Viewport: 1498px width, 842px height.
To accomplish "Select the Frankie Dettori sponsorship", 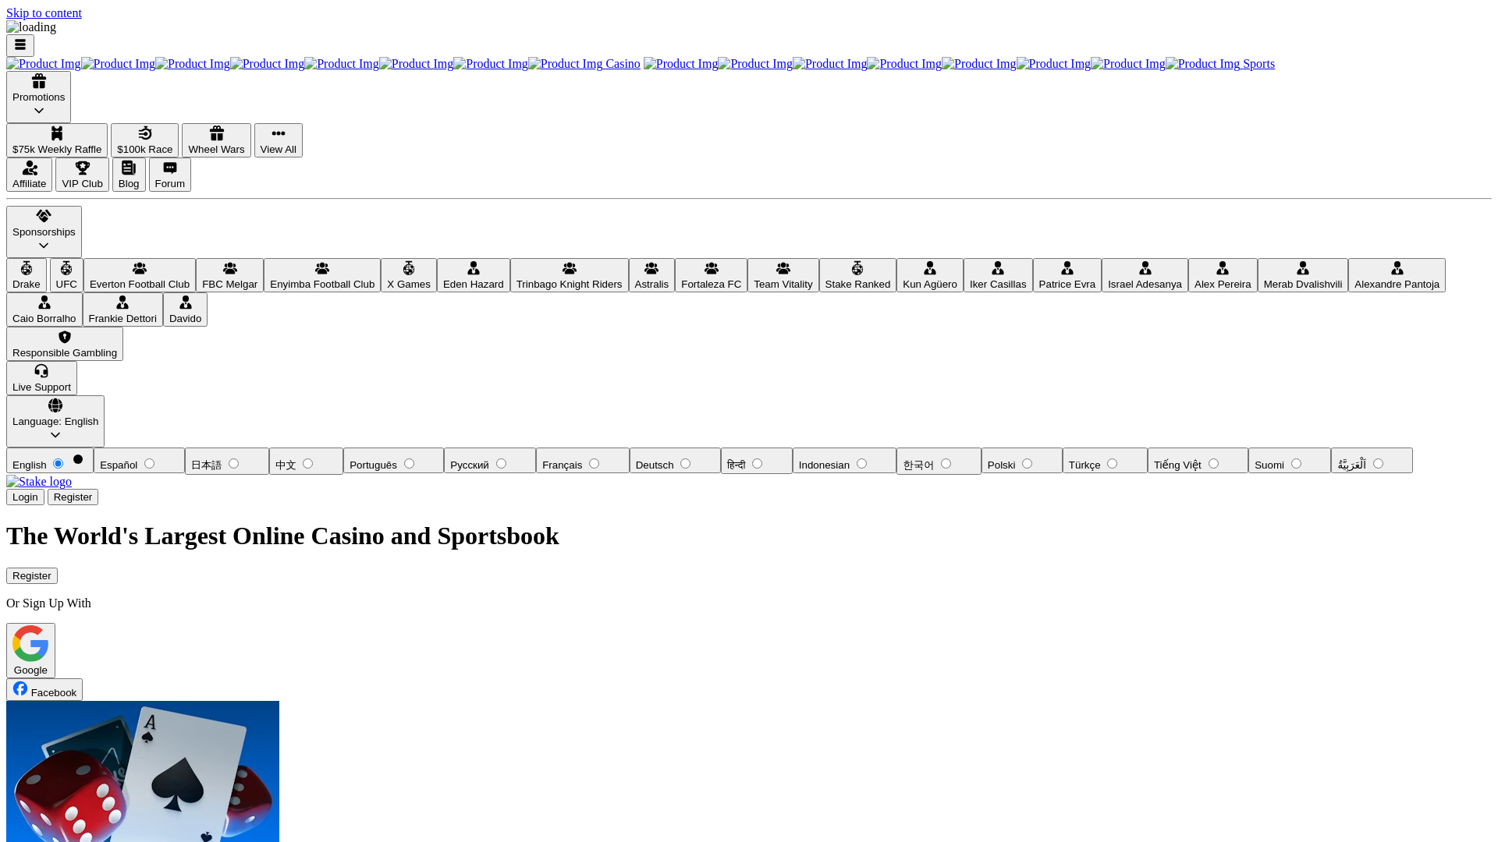I will (122, 310).
